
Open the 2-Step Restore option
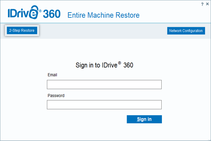click(22, 31)
